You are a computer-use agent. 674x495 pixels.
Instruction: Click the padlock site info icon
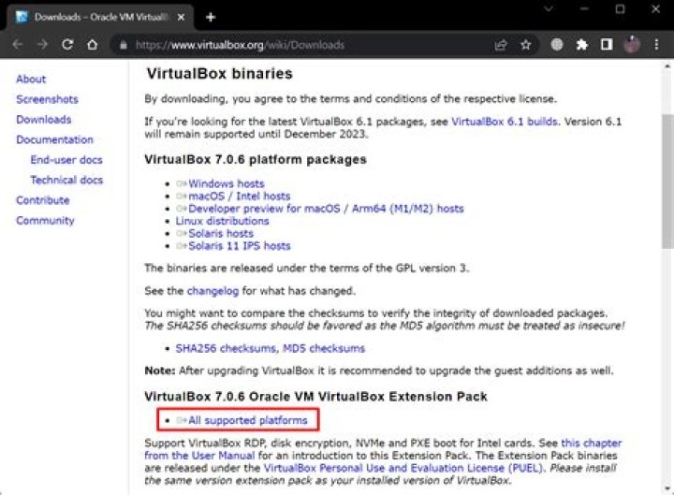(124, 45)
